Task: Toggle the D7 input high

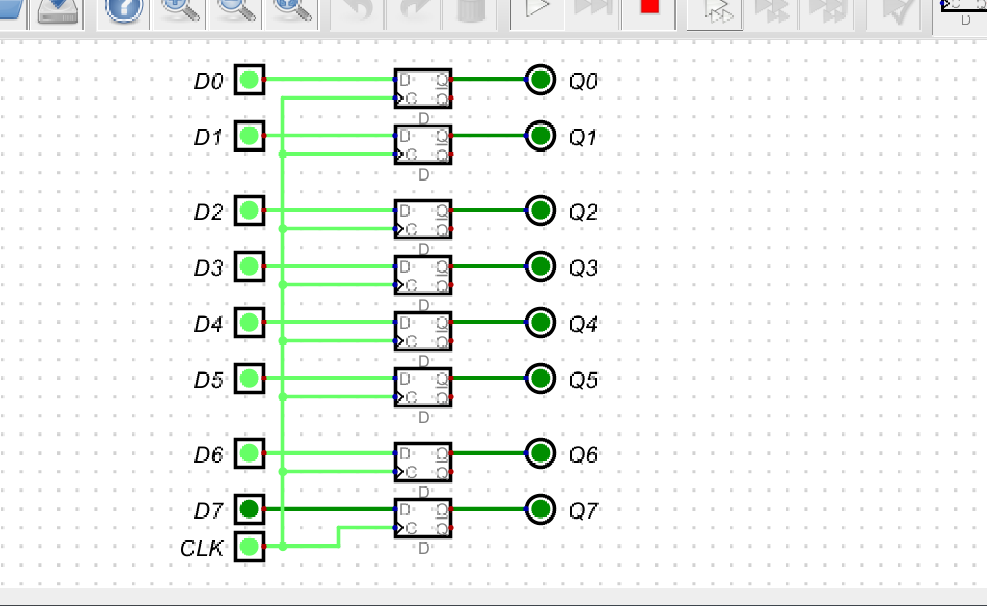Action: pyautogui.click(x=248, y=511)
